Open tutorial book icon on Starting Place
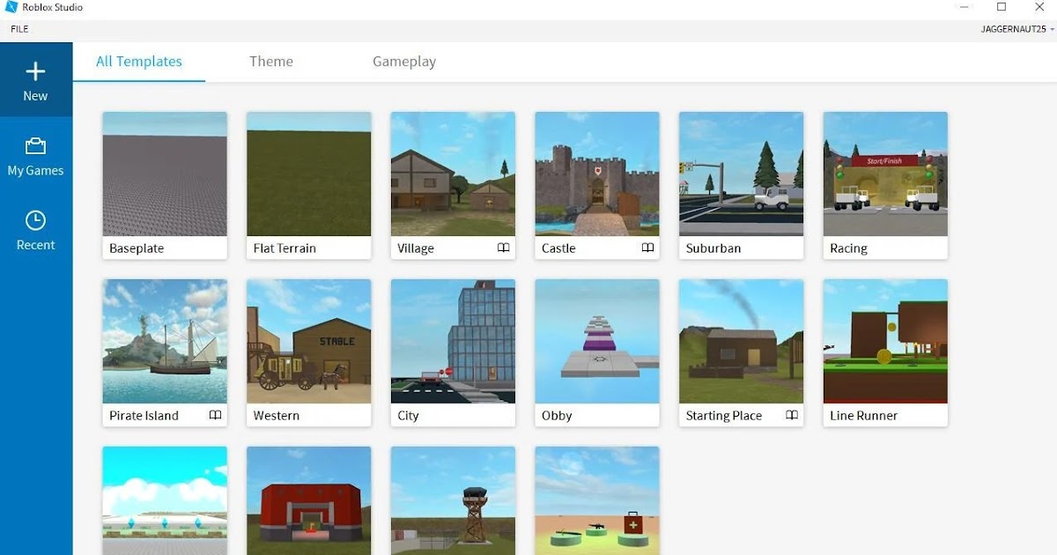Viewport: 1057px width, 555px height. (x=792, y=416)
